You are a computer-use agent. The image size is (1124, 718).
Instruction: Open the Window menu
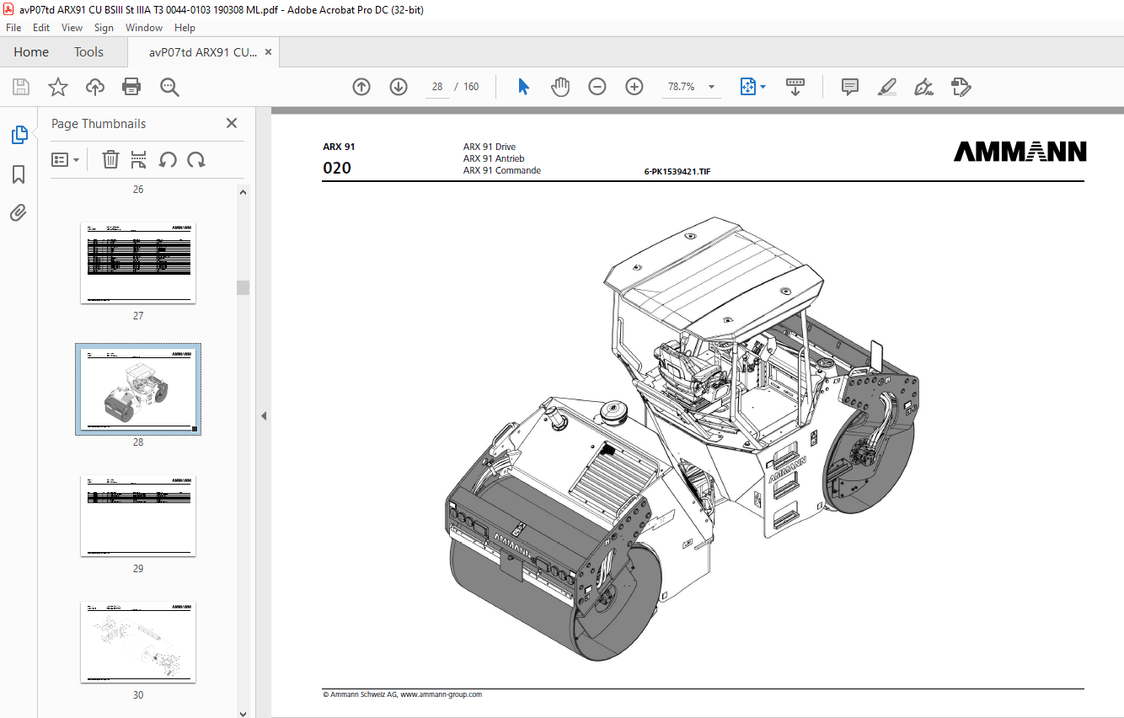[144, 28]
